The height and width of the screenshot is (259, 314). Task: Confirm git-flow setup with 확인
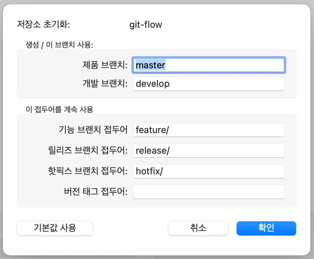coord(266,228)
